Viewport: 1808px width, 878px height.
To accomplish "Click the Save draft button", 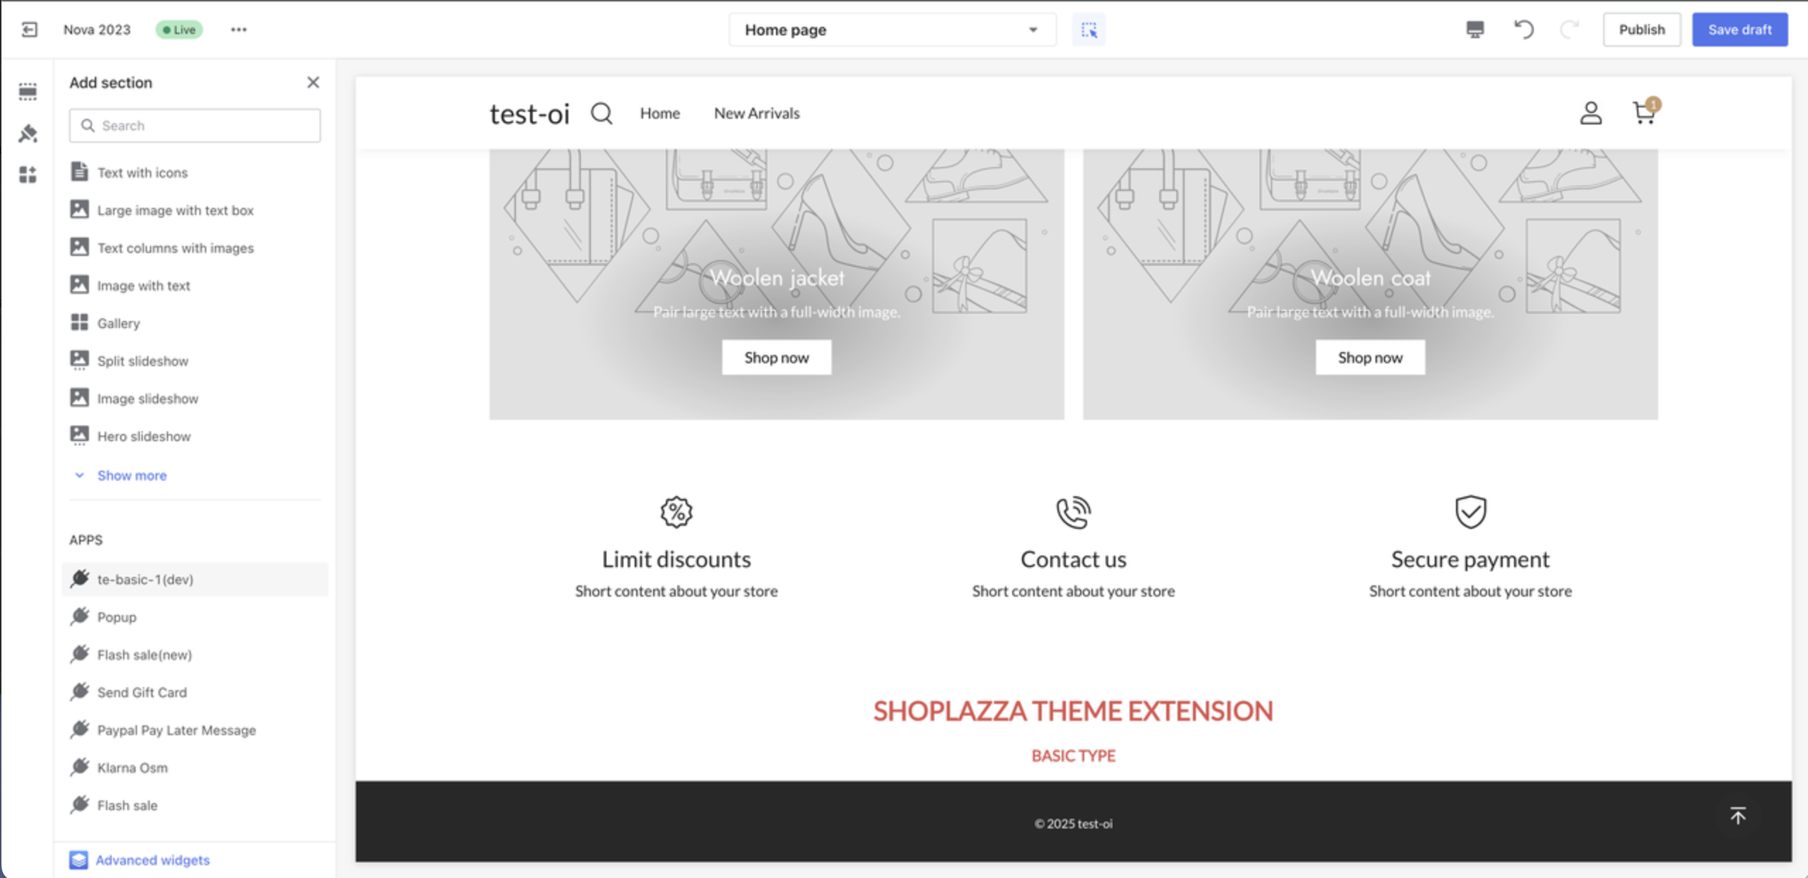I will [1739, 30].
